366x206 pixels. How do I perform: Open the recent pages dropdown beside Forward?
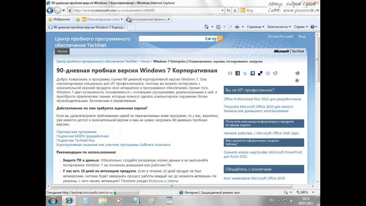[63, 11]
